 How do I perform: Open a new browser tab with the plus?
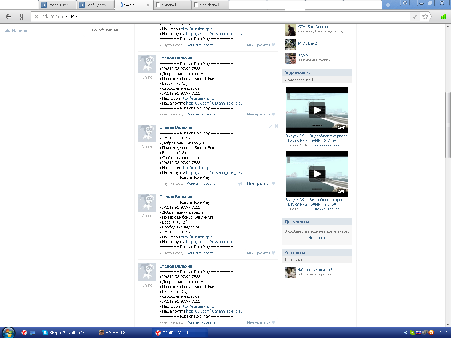tap(388, 5)
